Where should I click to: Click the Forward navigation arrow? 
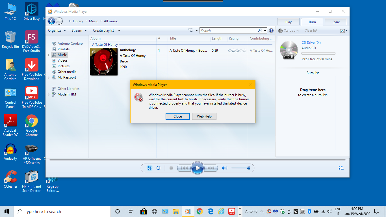tap(59, 21)
